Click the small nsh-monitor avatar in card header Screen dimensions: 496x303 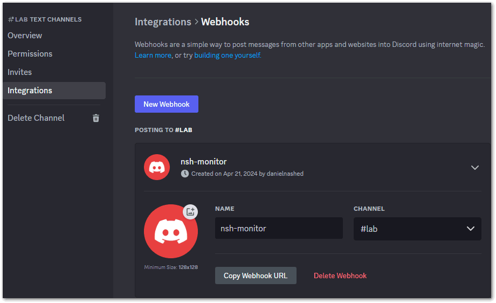coord(157,167)
